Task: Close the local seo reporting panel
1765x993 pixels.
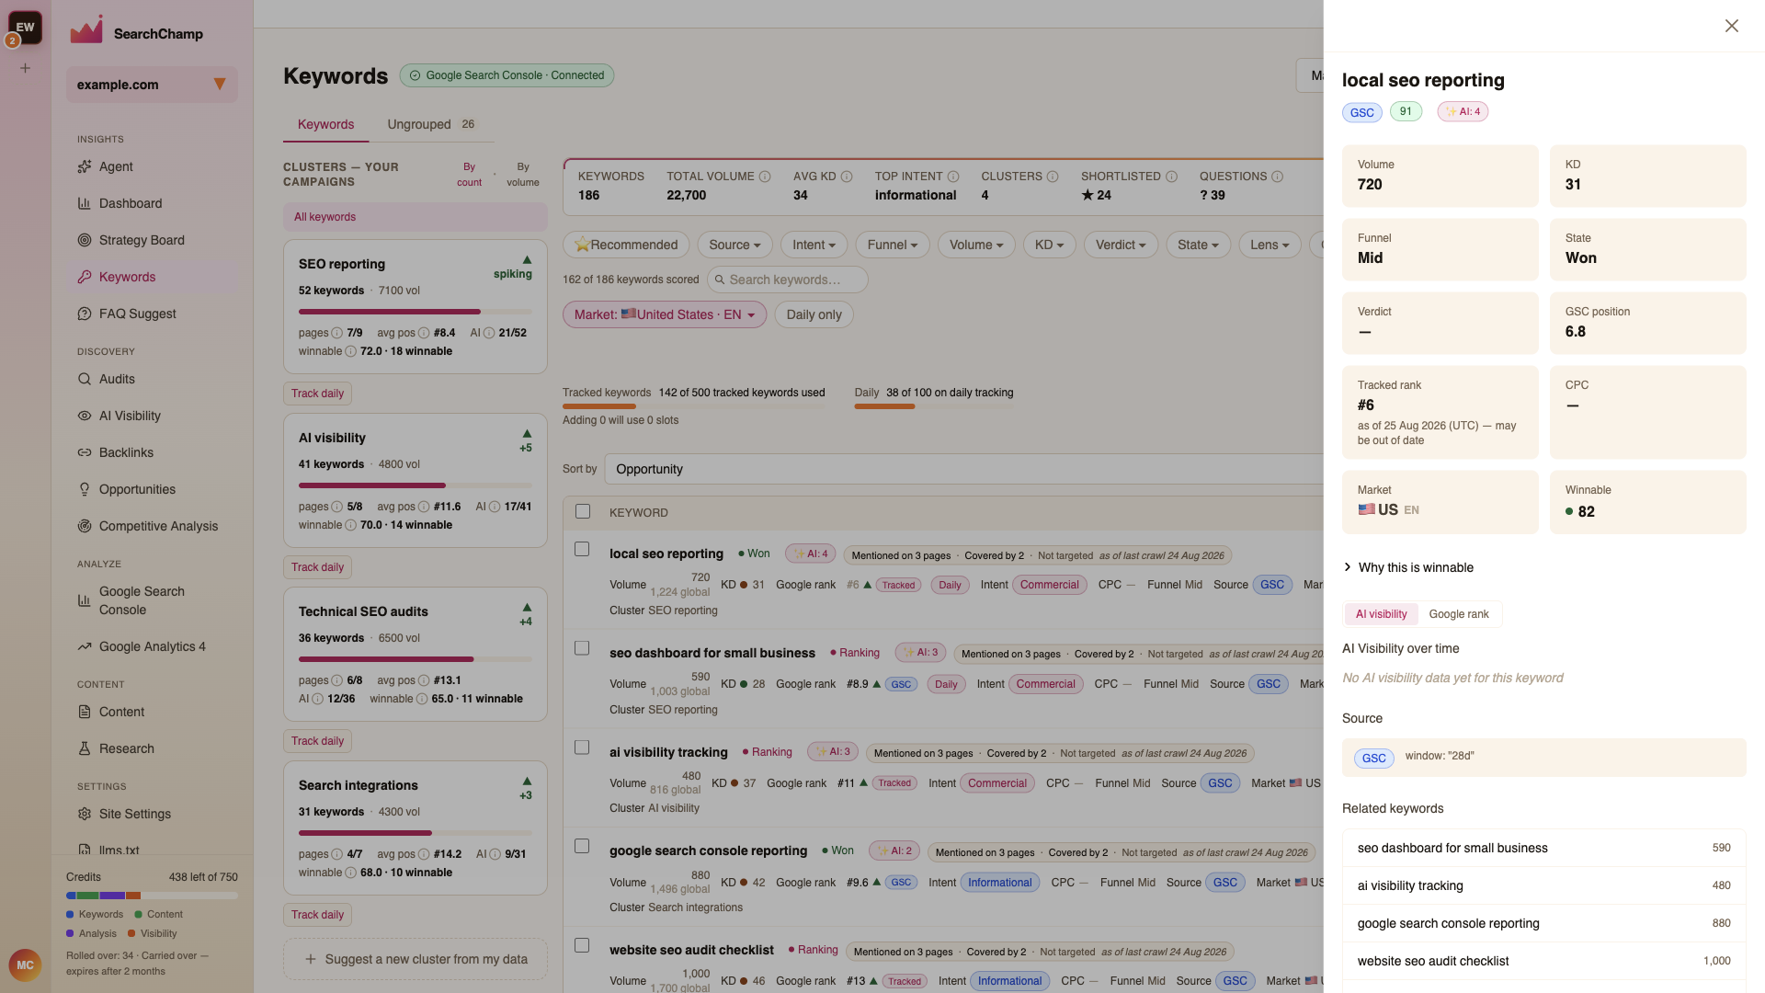Action: point(1732,26)
